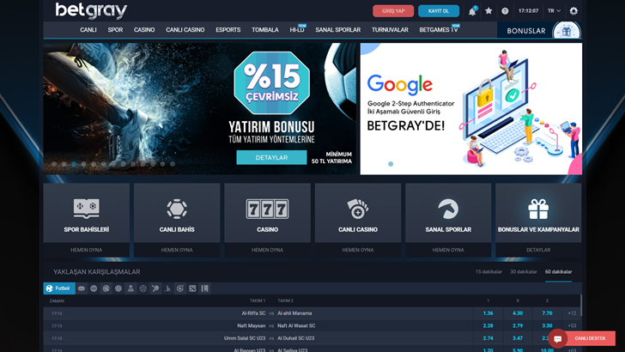
Task: Click the KAYIT OL register button
Action: point(439,11)
